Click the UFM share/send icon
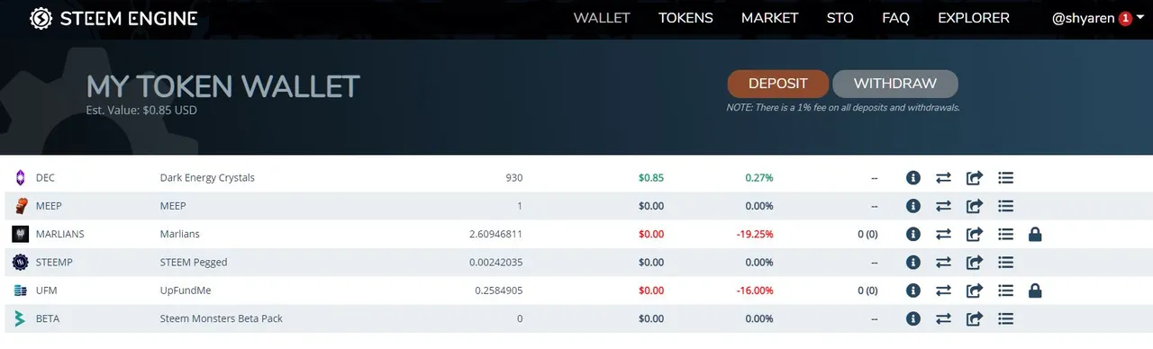This screenshot has height=349, width=1153. 975,291
